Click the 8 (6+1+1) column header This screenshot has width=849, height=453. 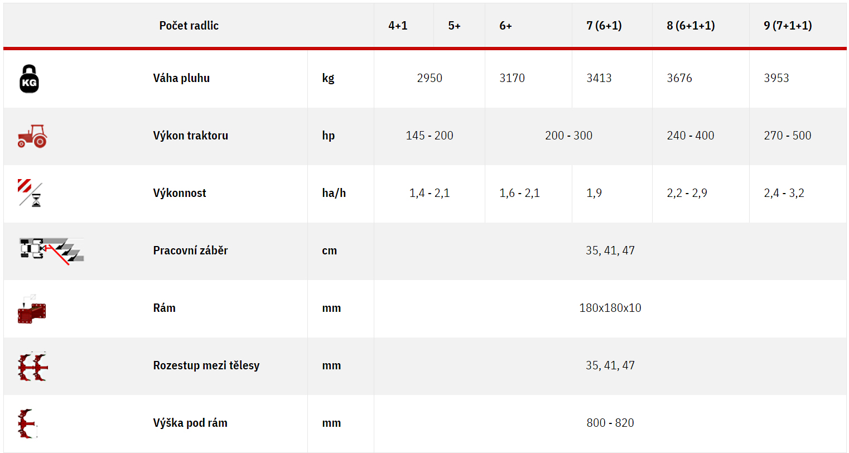click(x=691, y=26)
